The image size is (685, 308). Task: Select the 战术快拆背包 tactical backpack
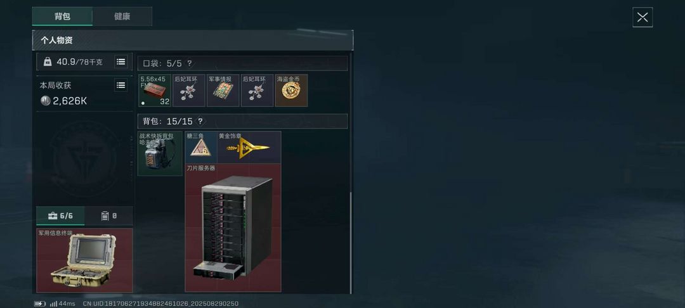pos(160,153)
